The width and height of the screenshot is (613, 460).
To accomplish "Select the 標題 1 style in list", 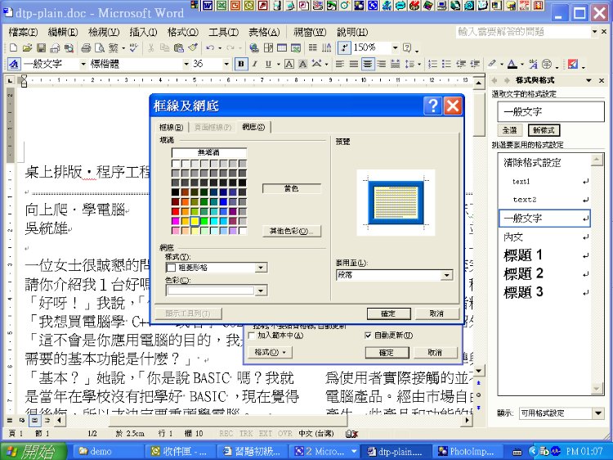I will [x=545, y=255].
